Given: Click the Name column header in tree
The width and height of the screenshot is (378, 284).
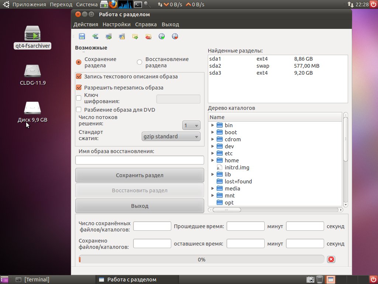Looking at the screenshot, I should [275, 117].
